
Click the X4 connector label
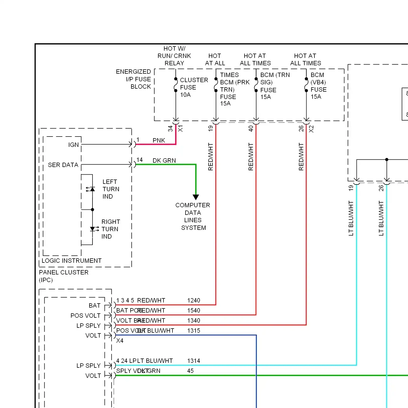pos(120,341)
